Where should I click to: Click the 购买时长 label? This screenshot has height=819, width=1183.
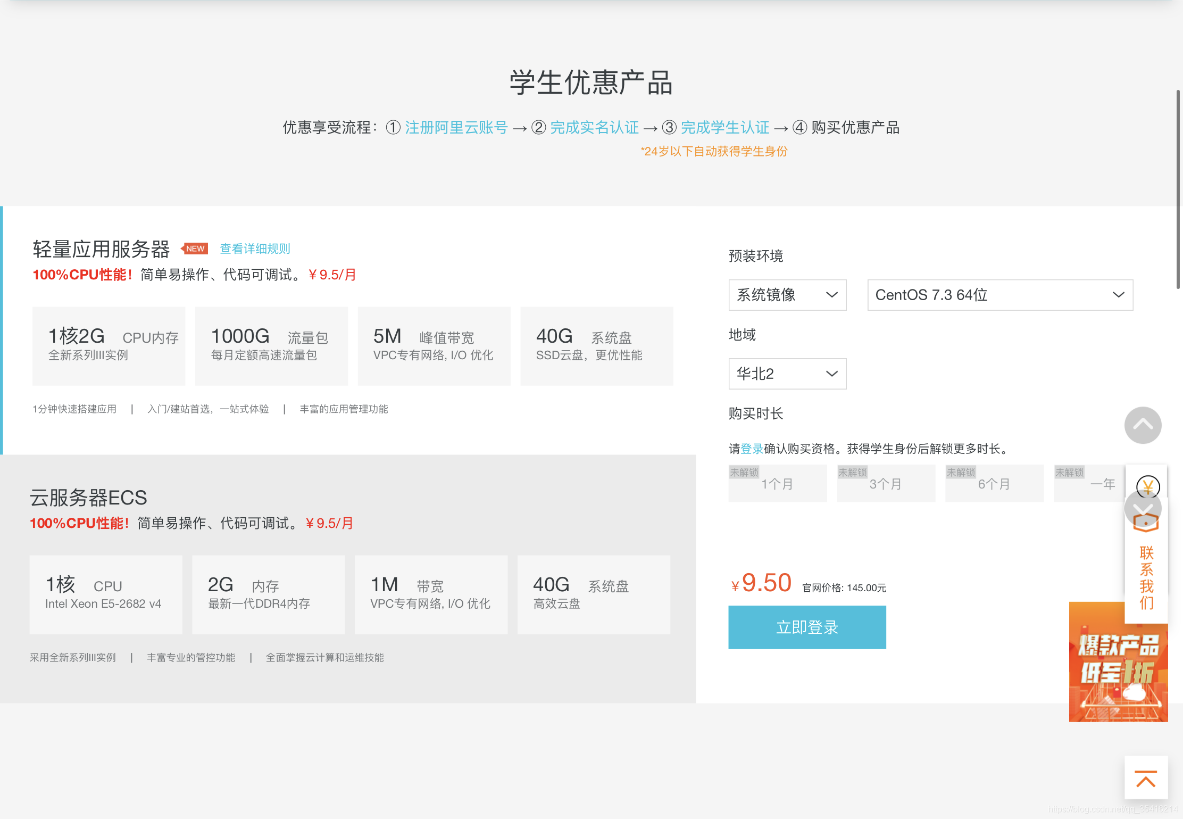click(756, 413)
